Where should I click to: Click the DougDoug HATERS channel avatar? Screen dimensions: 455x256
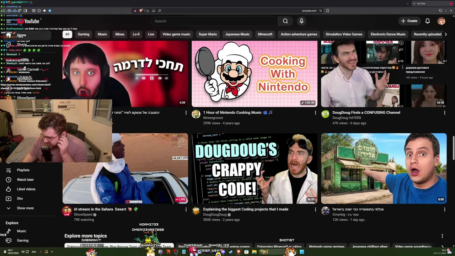[325, 114]
